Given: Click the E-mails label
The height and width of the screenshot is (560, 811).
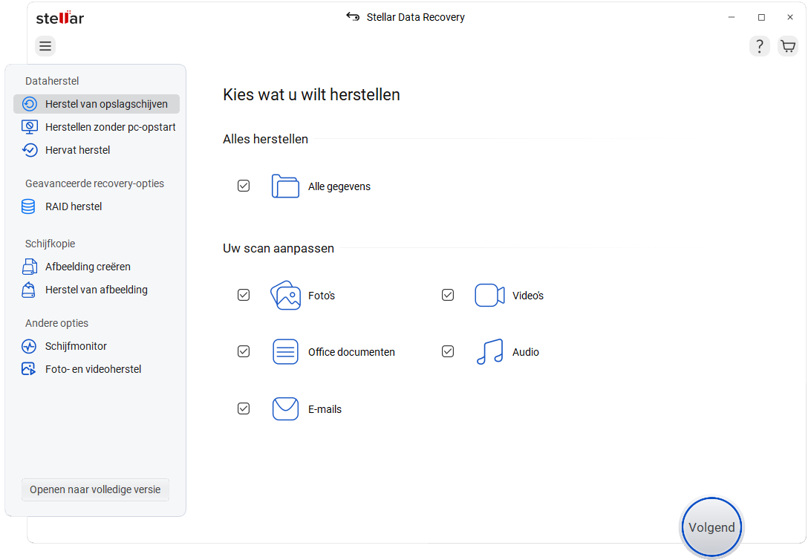Looking at the screenshot, I should (325, 409).
